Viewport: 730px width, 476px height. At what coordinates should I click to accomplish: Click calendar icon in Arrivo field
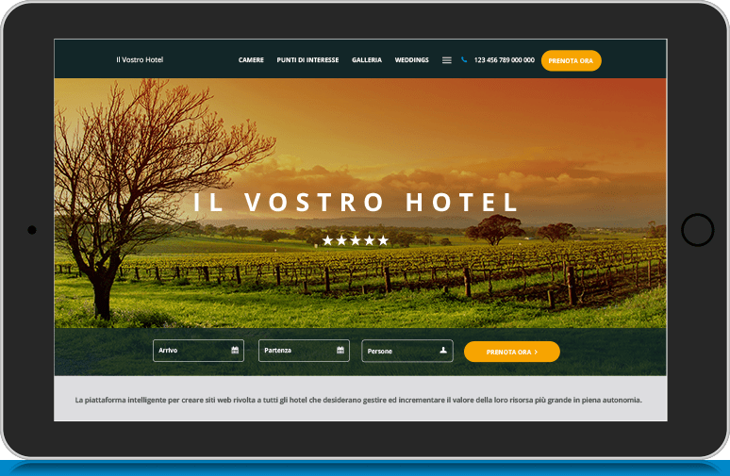tap(235, 350)
